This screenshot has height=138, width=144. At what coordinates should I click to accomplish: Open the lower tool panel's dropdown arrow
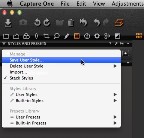pyautogui.click(x=128, y=63)
